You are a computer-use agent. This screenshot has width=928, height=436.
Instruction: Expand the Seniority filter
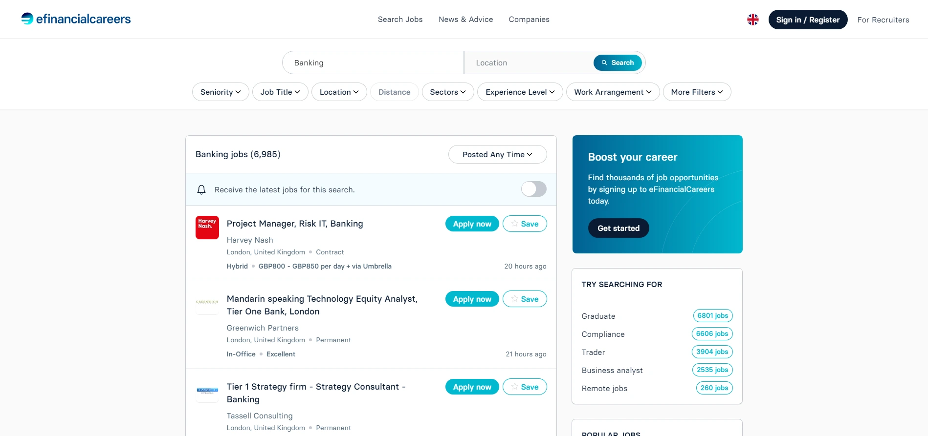[221, 92]
